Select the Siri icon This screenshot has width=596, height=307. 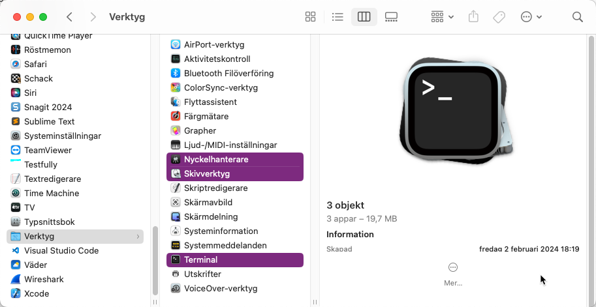click(x=15, y=93)
